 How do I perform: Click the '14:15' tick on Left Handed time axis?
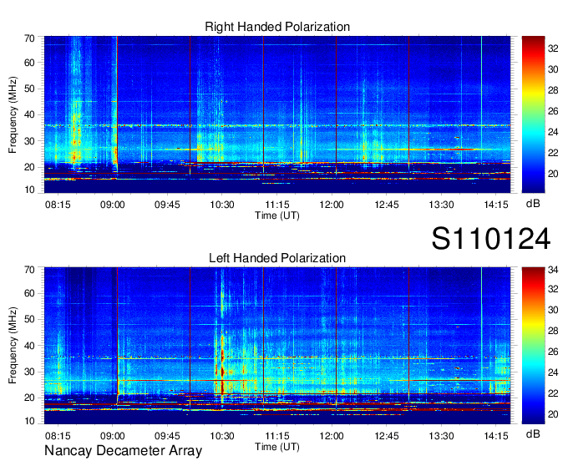(x=496, y=436)
